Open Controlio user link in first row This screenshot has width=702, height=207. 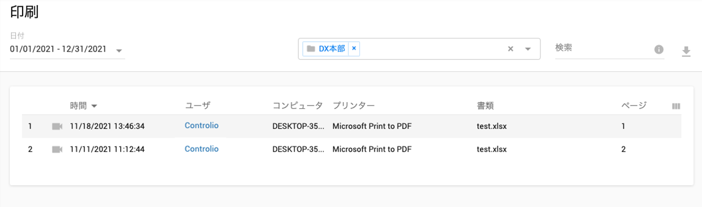click(x=202, y=126)
